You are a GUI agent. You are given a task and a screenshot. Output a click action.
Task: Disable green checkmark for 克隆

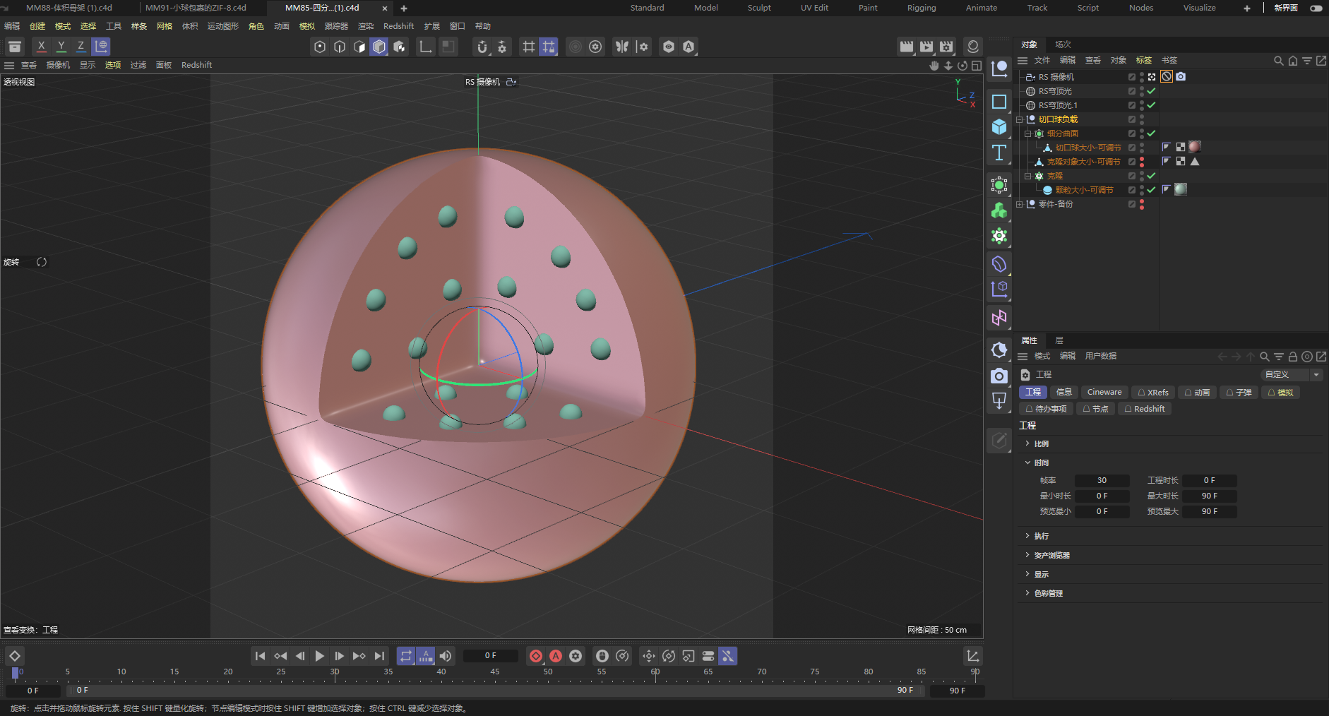coord(1151,176)
